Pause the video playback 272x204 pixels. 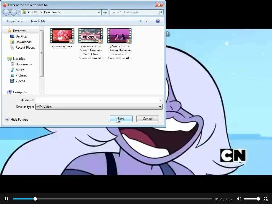point(6,199)
